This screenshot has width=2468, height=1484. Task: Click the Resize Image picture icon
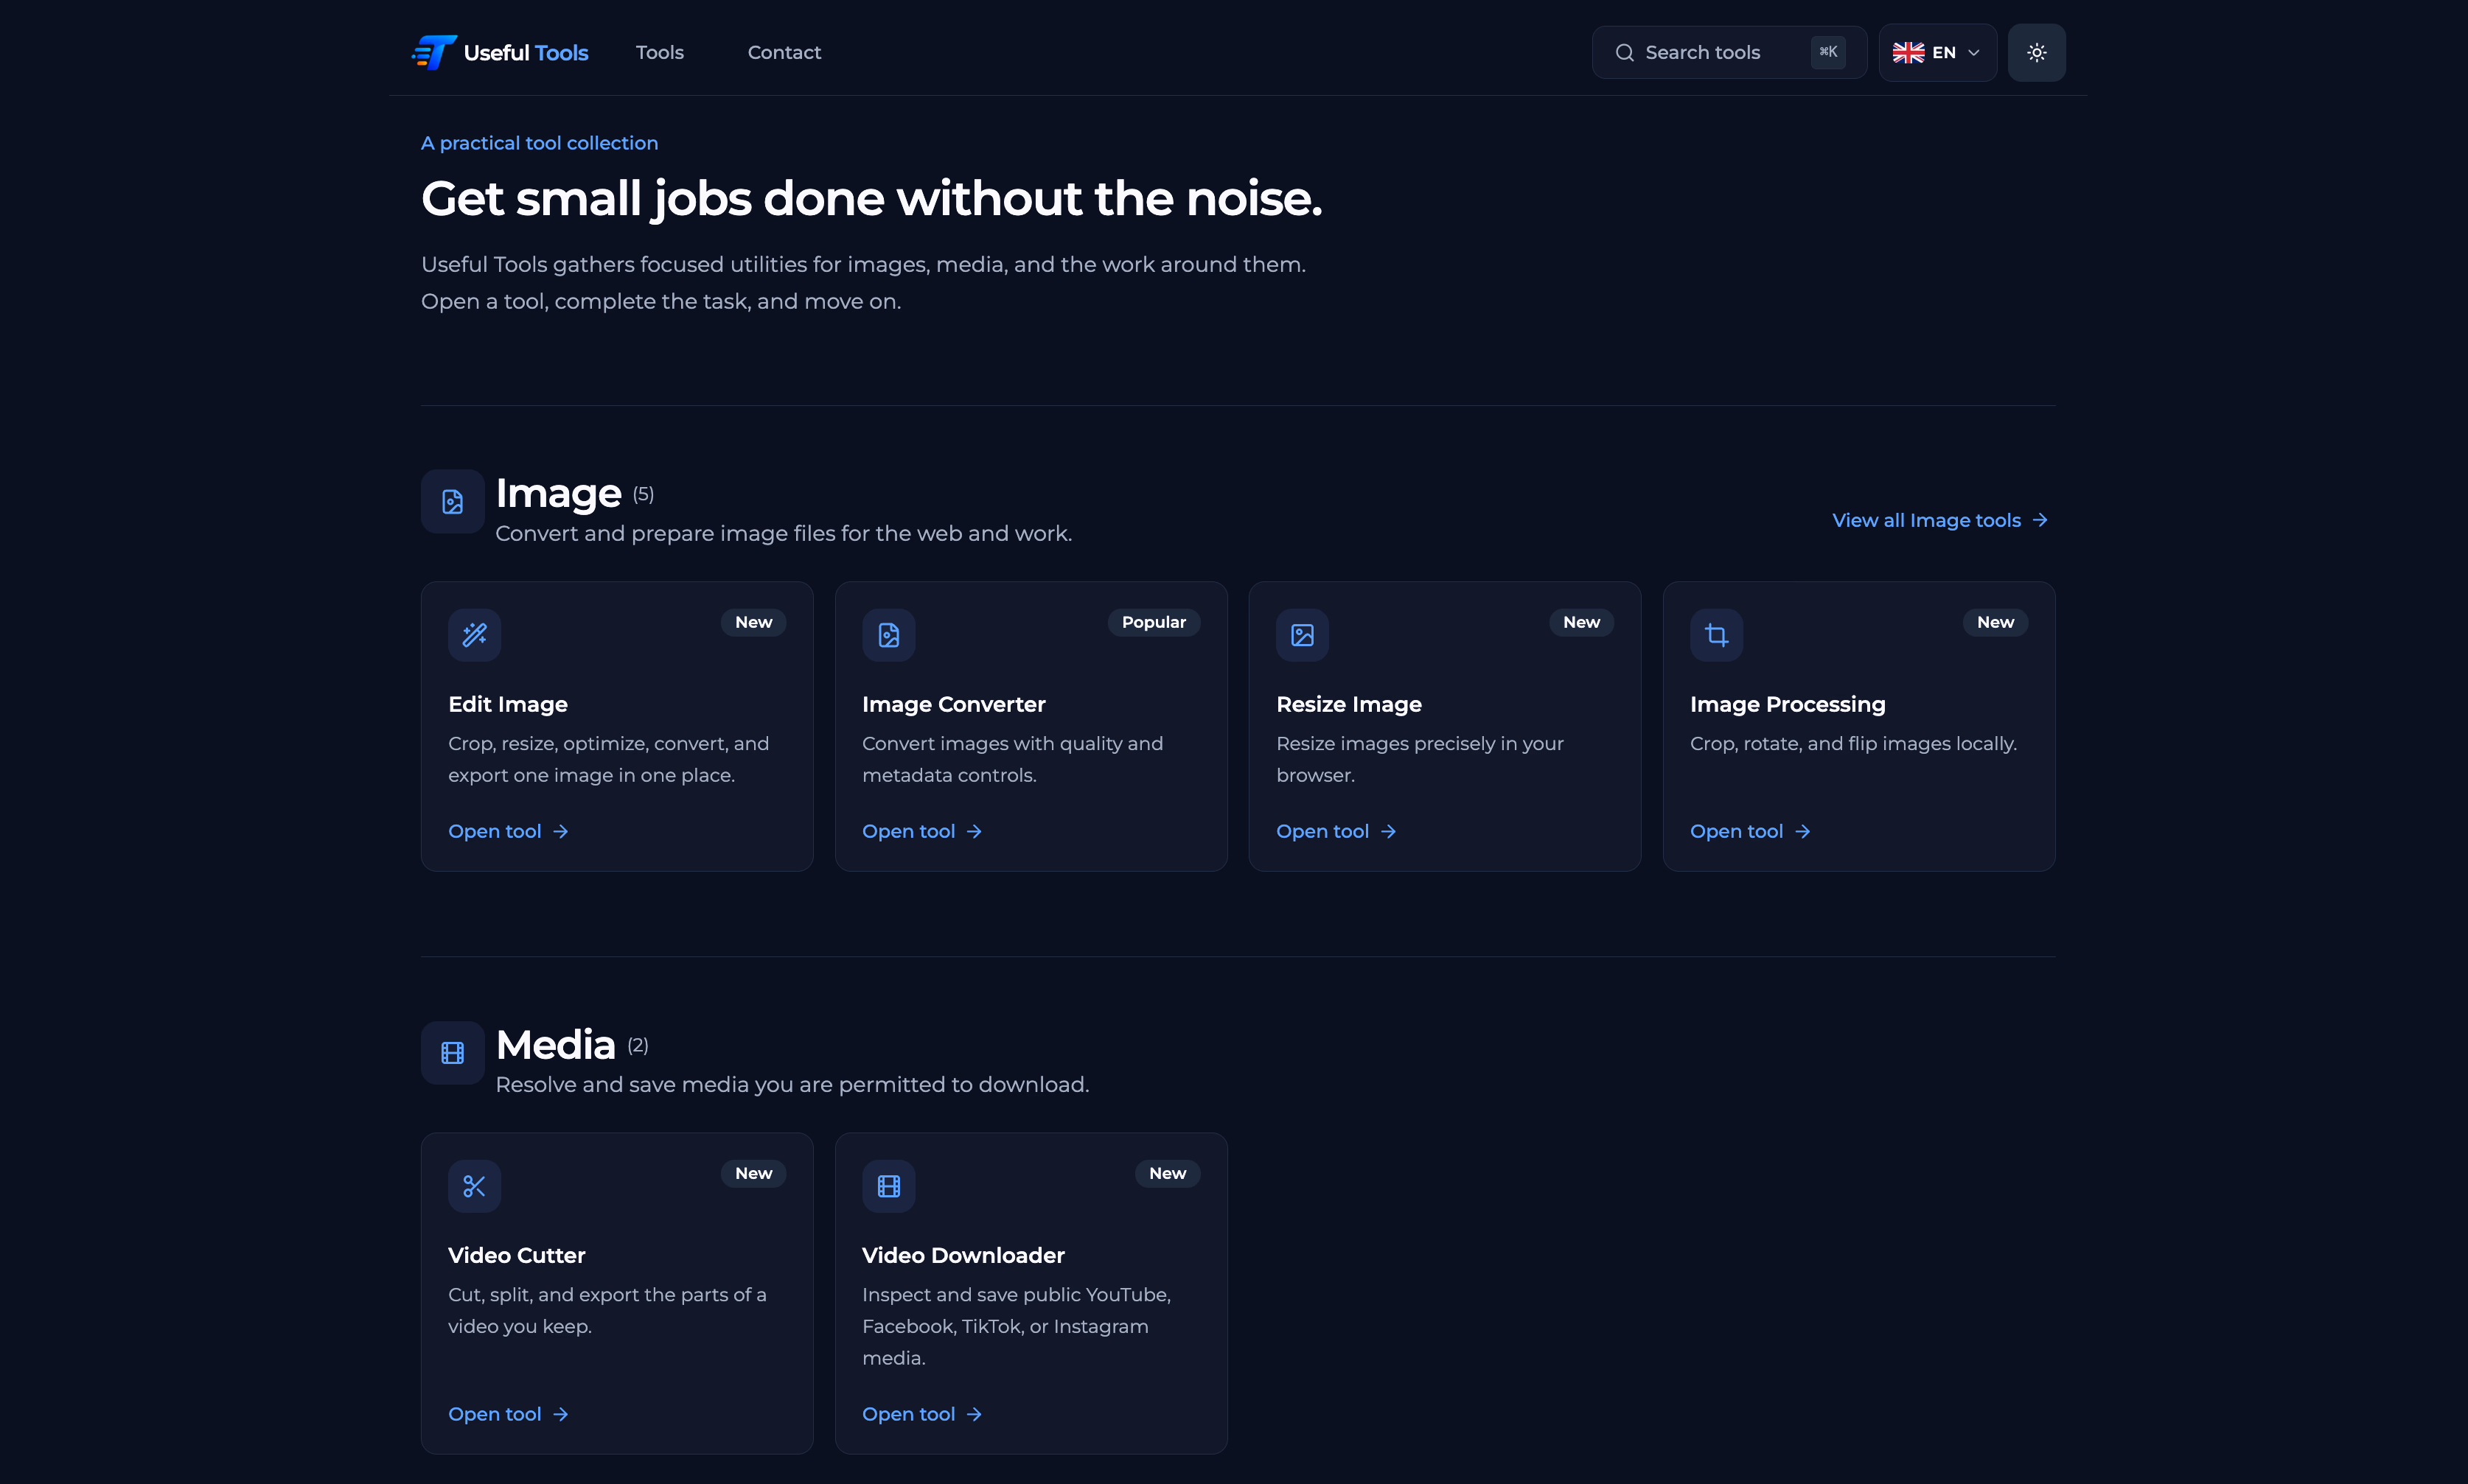click(x=1303, y=635)
